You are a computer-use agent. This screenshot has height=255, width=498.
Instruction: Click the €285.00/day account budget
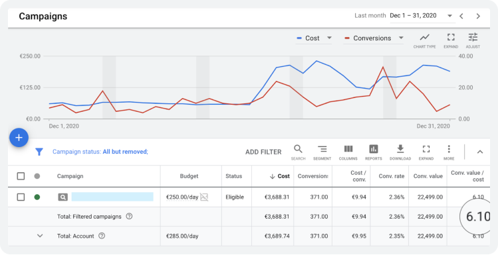[x=182, y=236]
